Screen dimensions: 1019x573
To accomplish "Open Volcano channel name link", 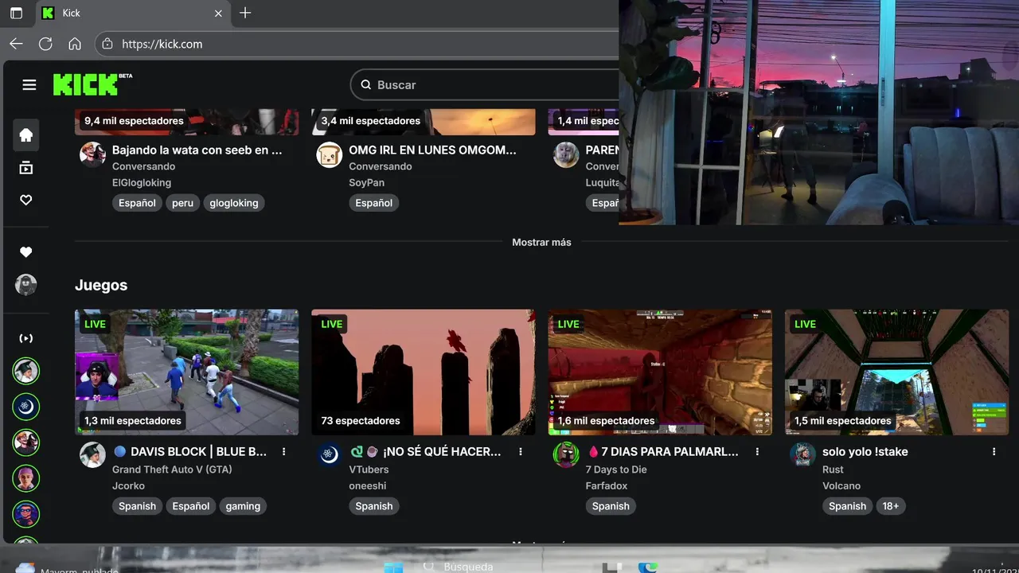I will click(x=841, y=485).
